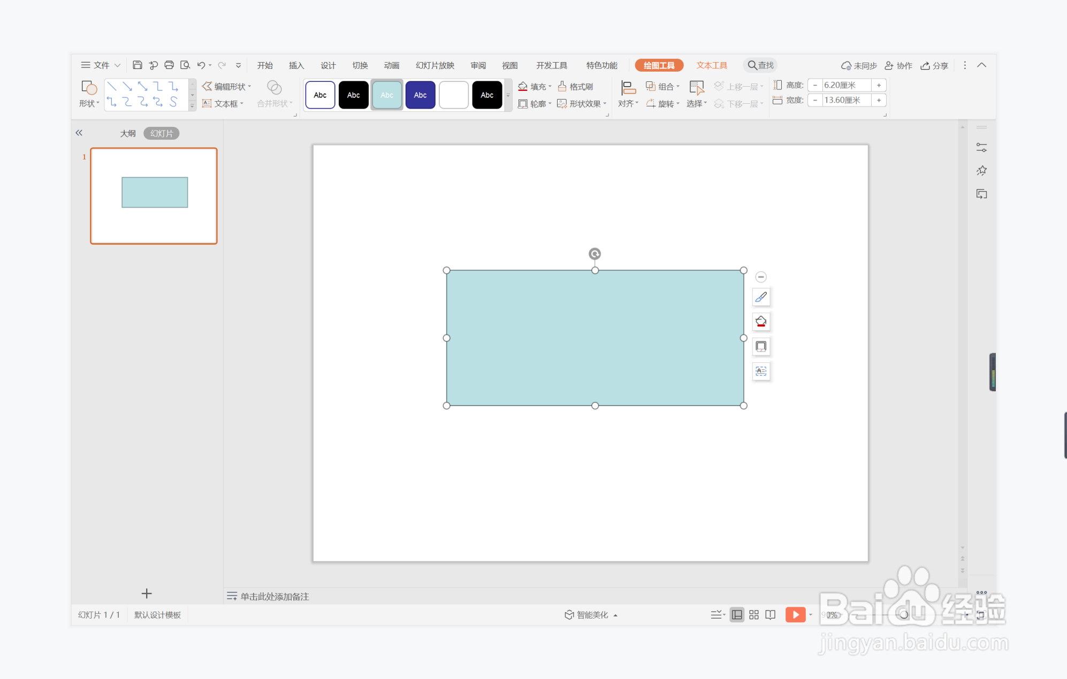Click the print icon in quick toolbar

169,65
